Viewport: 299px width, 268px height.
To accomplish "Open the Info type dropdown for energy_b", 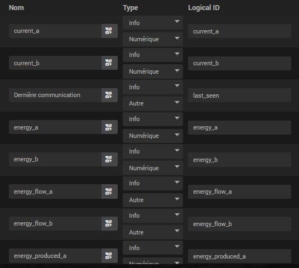I will (153, 151).
